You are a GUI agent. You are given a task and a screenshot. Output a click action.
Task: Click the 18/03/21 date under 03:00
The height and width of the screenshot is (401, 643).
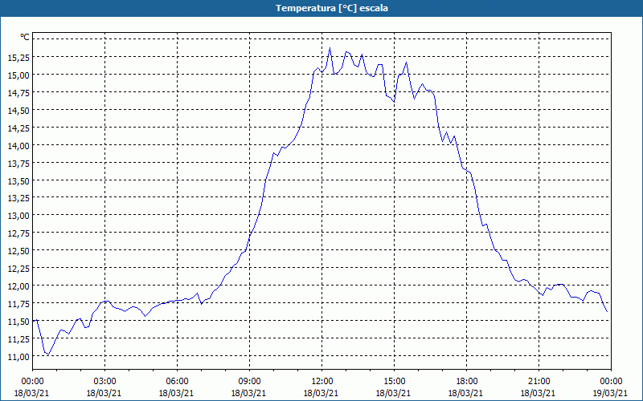[x=104, y=393]
